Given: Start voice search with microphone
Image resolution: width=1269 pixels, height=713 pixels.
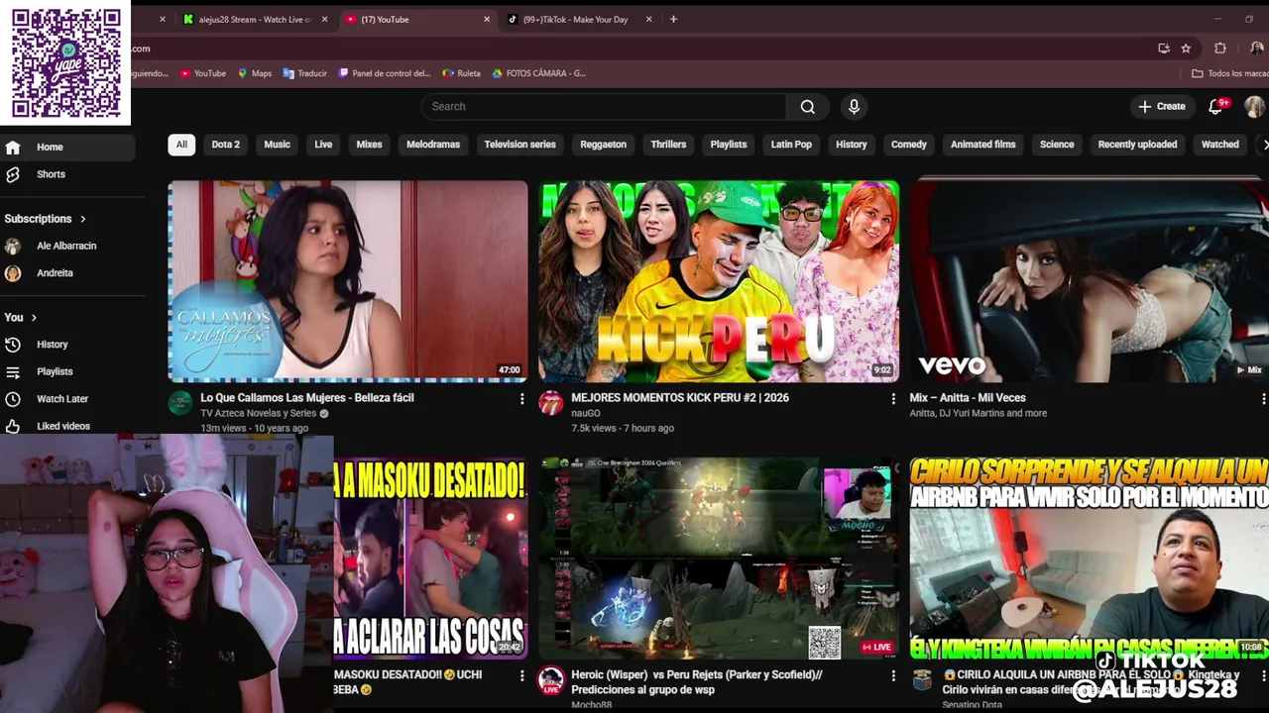Looking at the screenshot, I should pyautogui.click(x=854, y=107).
